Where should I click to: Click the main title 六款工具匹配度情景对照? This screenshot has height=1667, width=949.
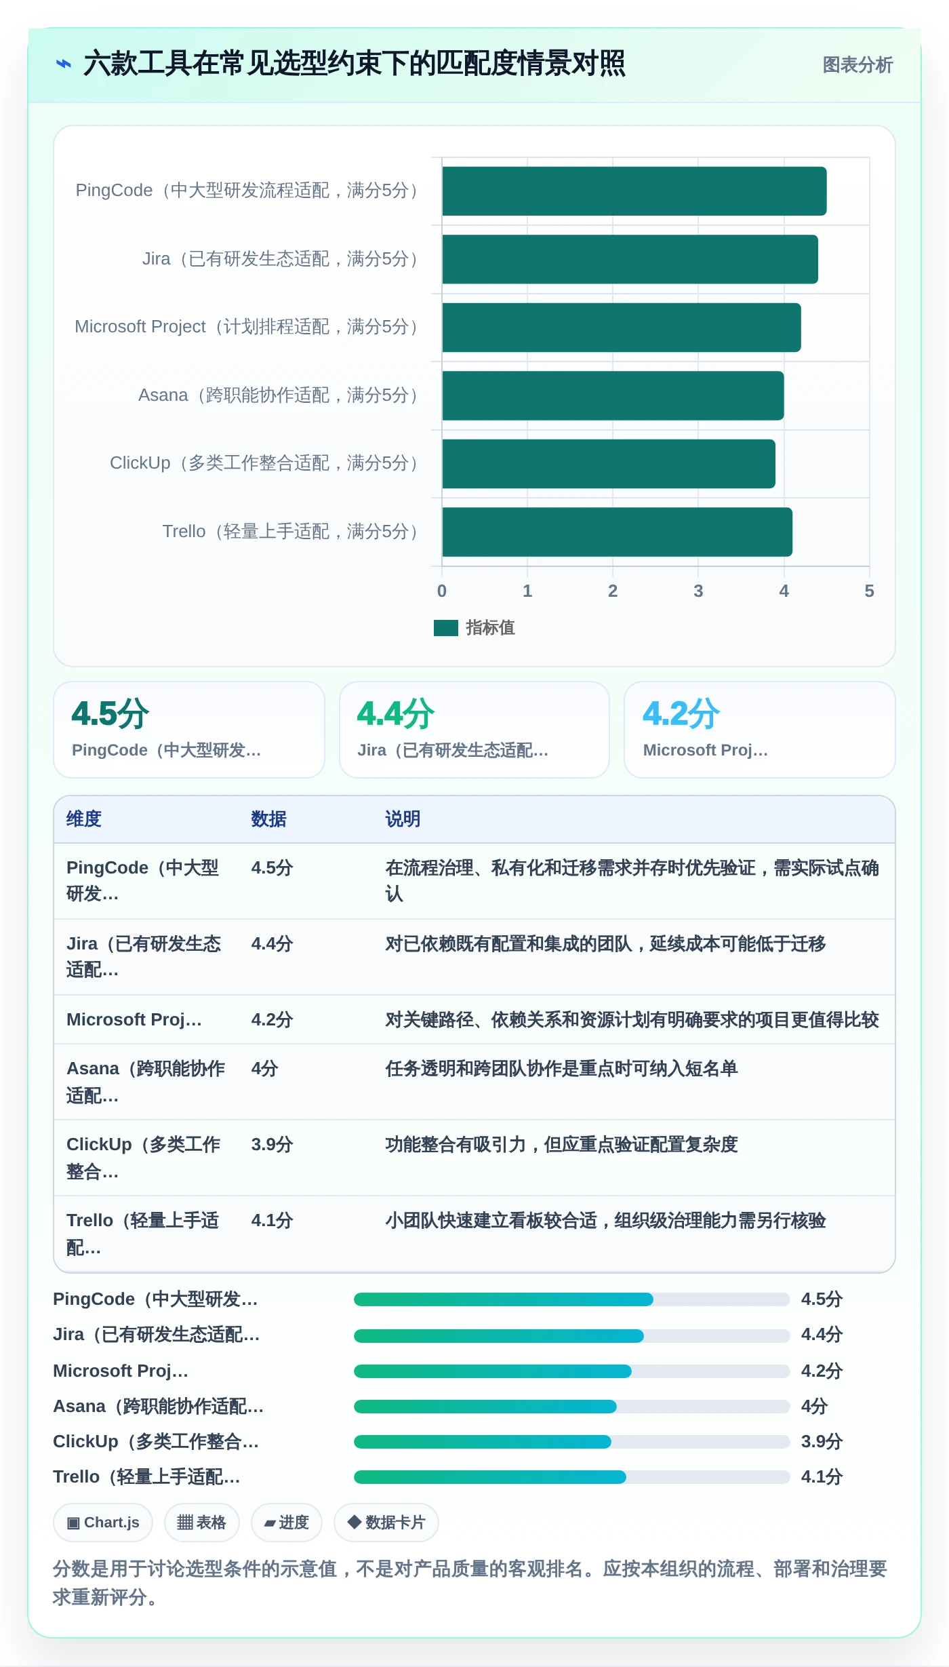tap(355, 64)
